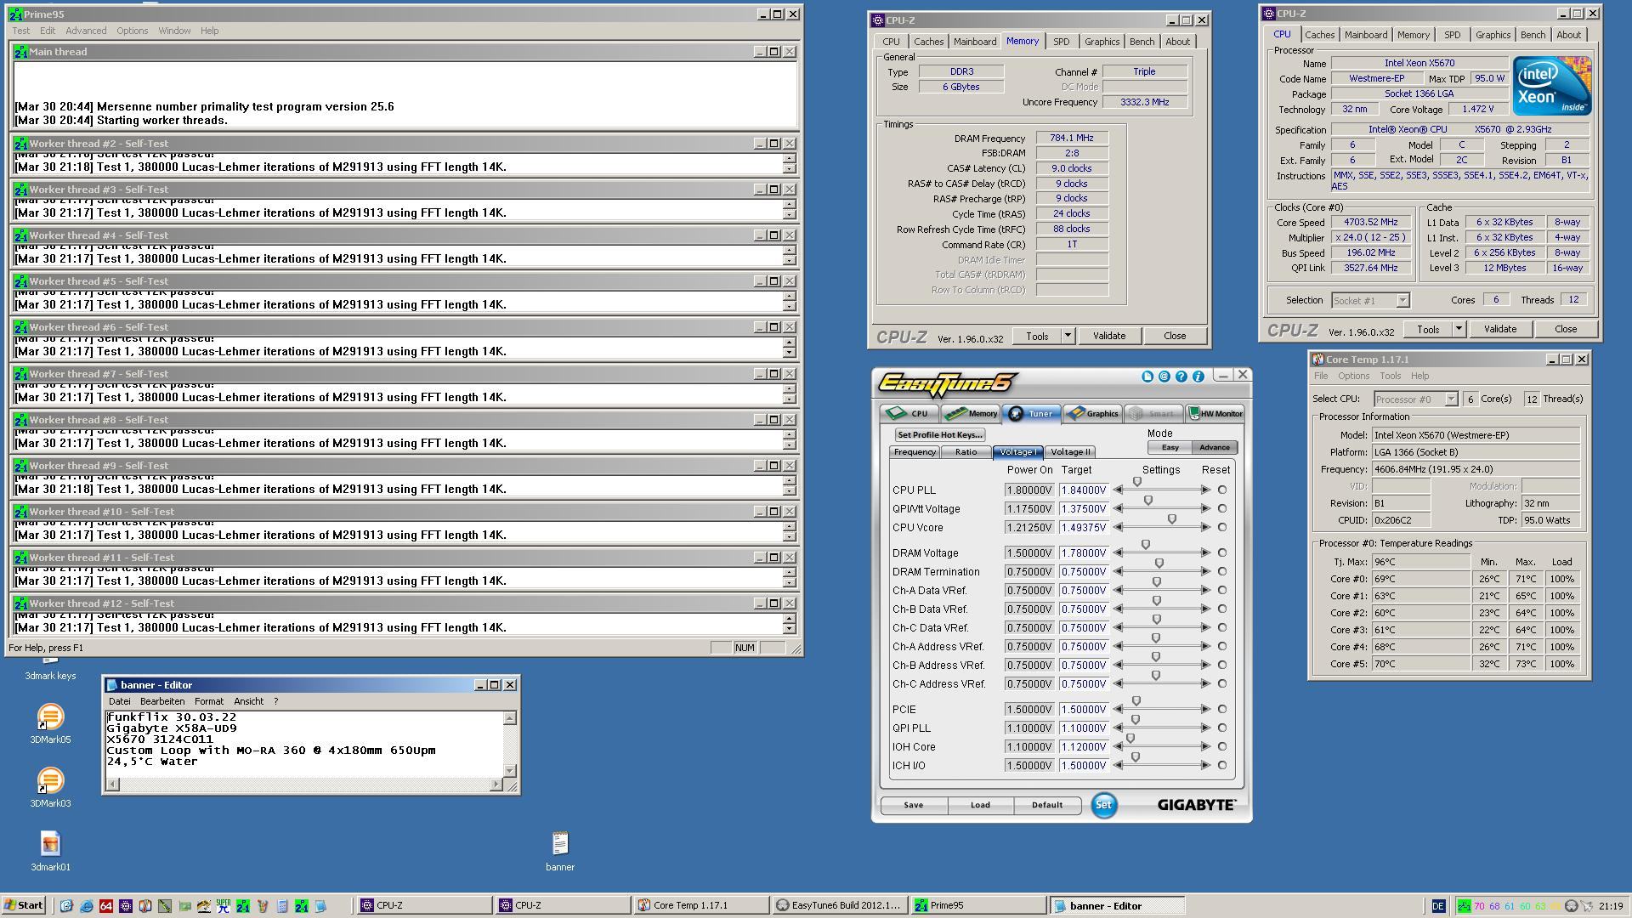Launch Internet Explorer from quick launch
The width and height of the screenshot is (1632, 918).
click(x=86, y=906)
